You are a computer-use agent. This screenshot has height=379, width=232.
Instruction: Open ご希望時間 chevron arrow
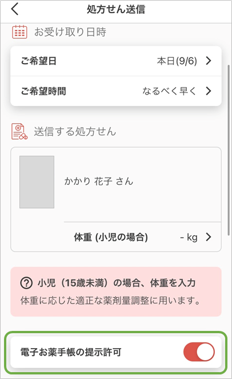pyautogui.click(x=209, y=91)
